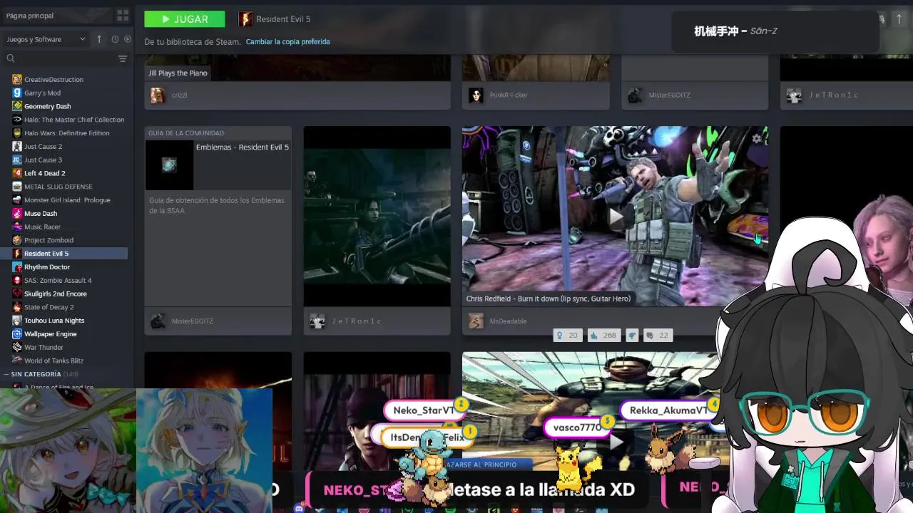Open the Juegos y Software dropdown
This screenshot has width=913, height=513.
click(x=46, y=39)
